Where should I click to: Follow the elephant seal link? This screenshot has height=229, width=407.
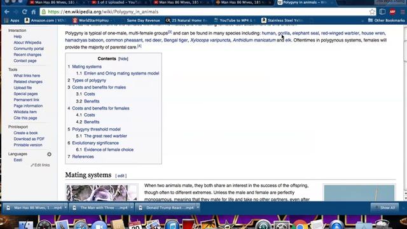305,33
